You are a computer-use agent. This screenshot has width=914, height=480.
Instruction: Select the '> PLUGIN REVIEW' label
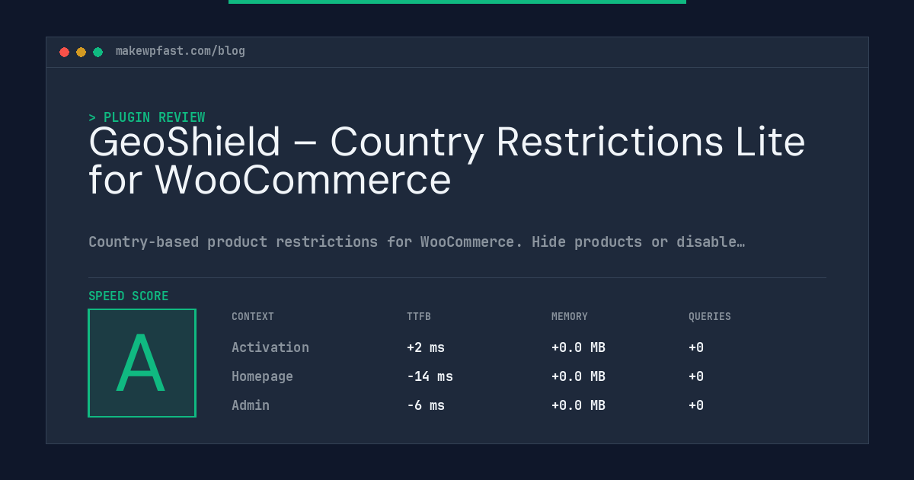pos(147,117)
